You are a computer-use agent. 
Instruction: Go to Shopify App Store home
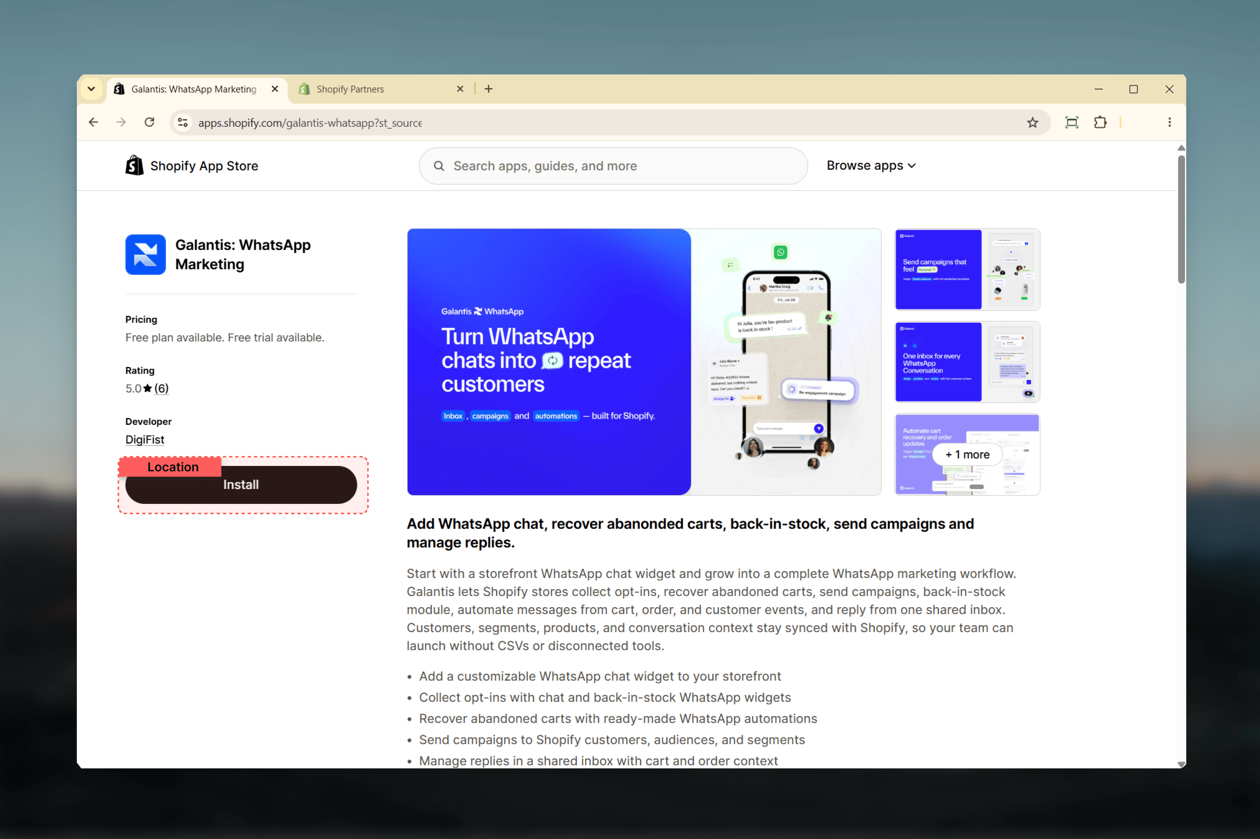(191, 166)
